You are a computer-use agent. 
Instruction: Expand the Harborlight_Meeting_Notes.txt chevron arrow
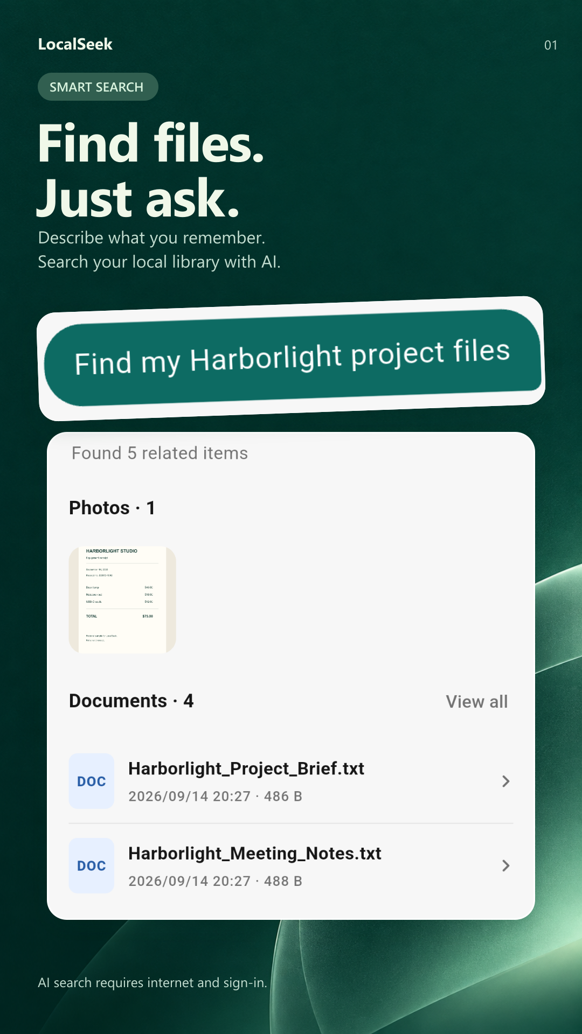pos(505,865)
